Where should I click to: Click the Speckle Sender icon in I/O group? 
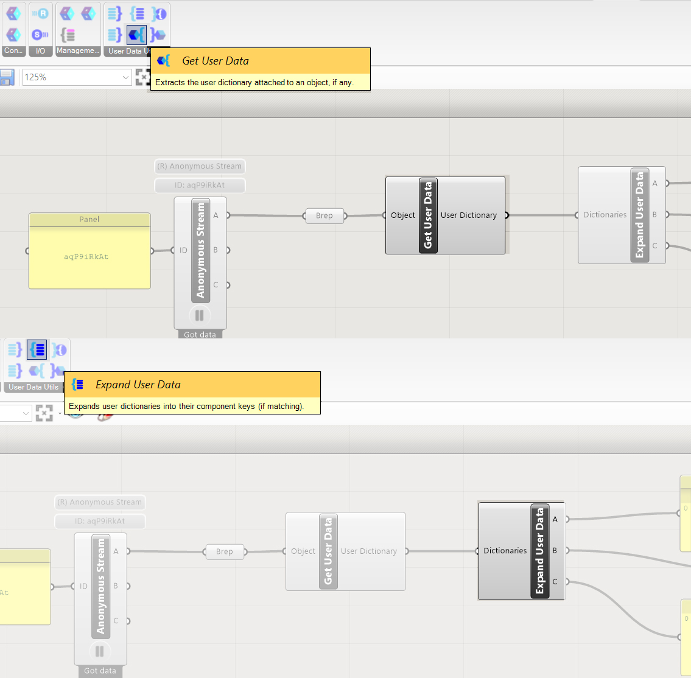click(40, 35)
